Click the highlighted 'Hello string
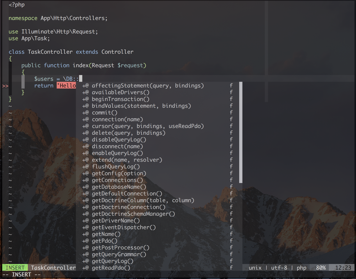The width and height of the screenshot is (356, 279). point(66,86)
